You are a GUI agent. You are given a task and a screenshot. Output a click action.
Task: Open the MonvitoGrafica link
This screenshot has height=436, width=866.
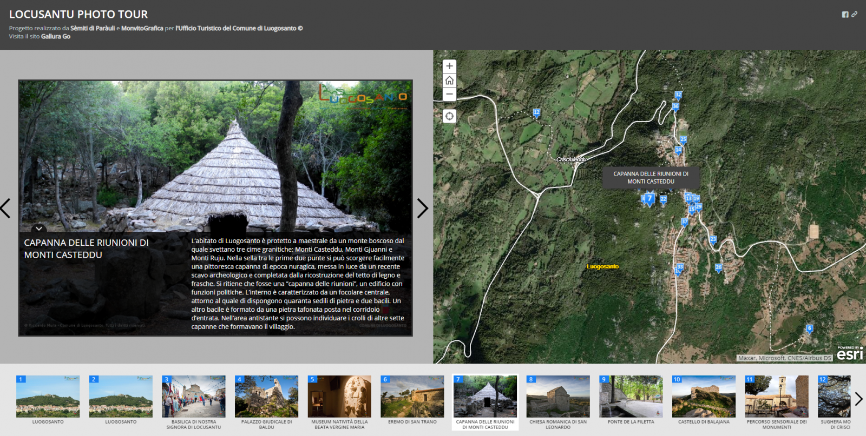click(x=142, y=28)
